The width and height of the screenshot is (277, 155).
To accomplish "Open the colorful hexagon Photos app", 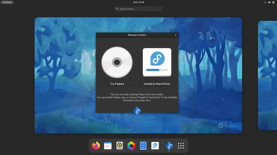I will click(131, 146).
